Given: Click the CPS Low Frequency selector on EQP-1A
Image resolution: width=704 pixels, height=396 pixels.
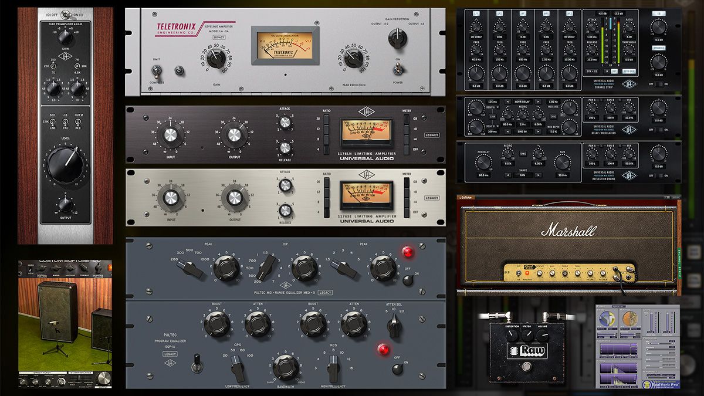Looking at the screenshot, I should [x=238, y=368].
